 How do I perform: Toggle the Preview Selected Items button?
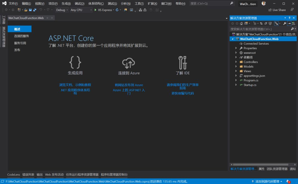(x=289, y=23)
